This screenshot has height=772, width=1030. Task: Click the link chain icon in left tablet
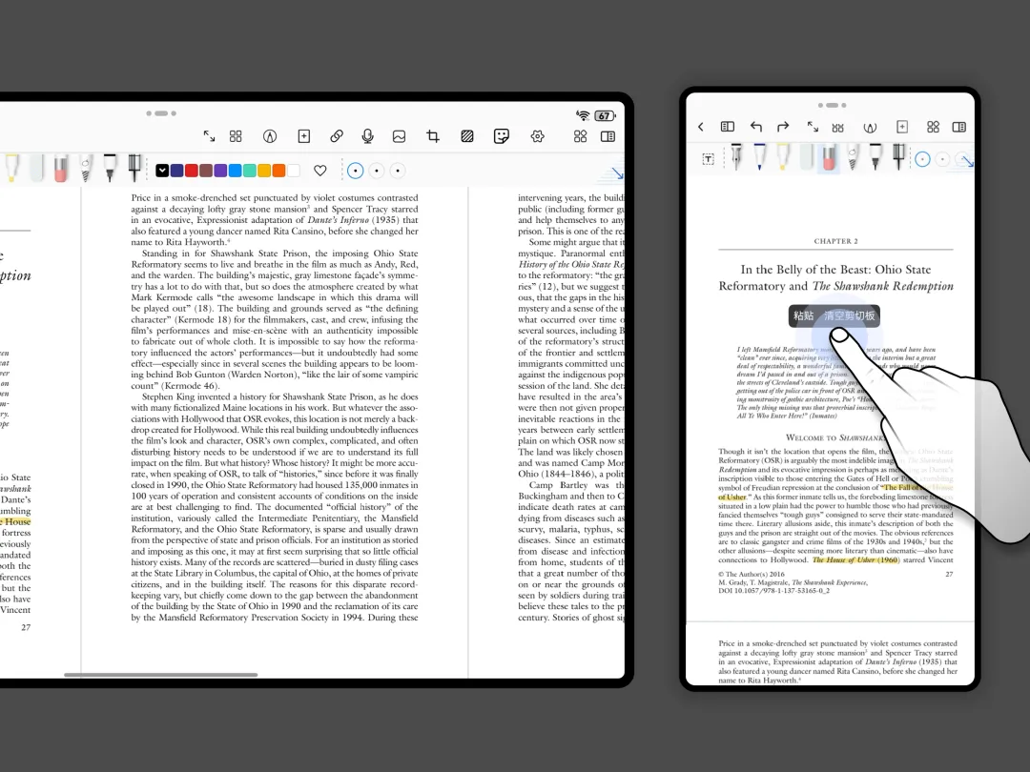(337, 136)
